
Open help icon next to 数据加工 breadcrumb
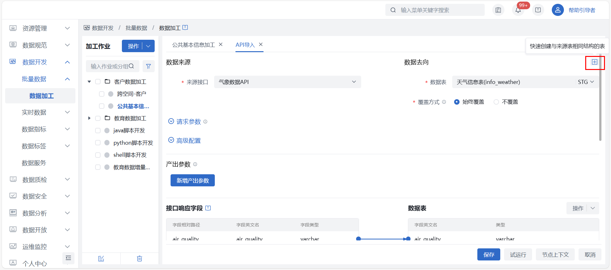coord(185,28)
